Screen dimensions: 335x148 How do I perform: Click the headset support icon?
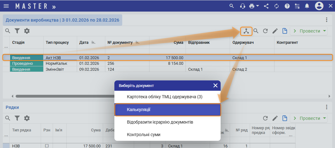point(242,6)
